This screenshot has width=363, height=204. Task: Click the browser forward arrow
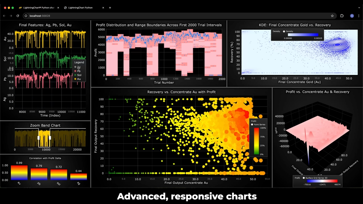11,16
